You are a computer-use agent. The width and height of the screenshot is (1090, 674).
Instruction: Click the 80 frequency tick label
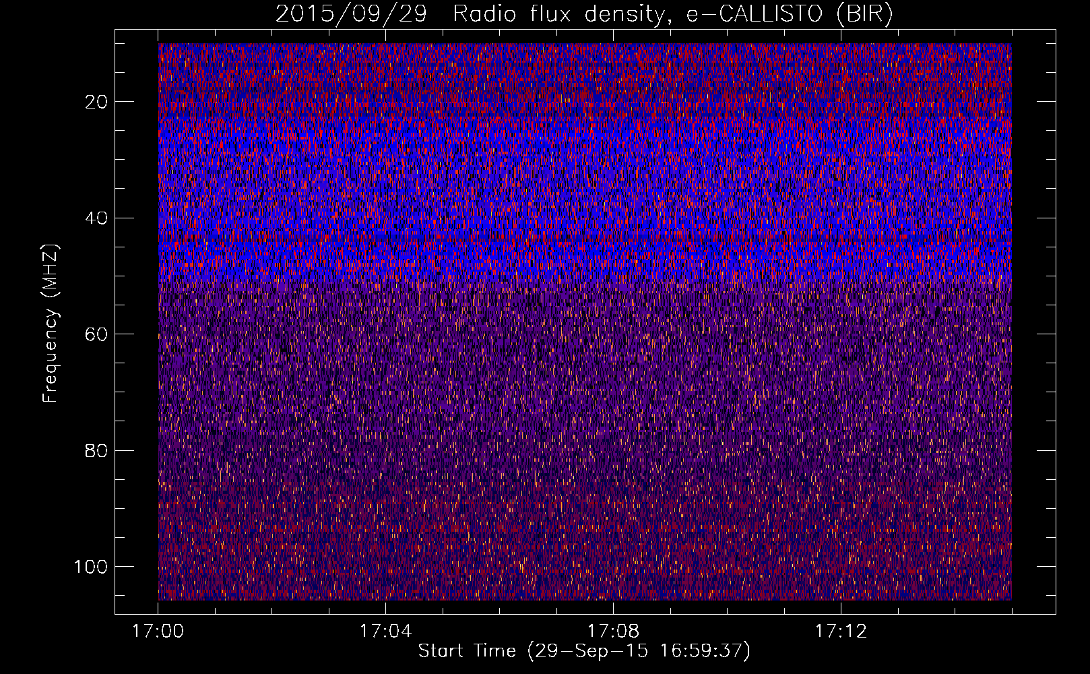coord(97,450)
